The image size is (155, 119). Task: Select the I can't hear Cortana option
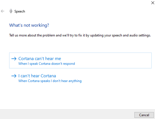coord(80,78)
